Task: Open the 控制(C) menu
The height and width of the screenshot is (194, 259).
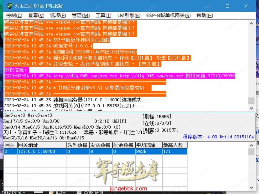Action: (x=14, y=15)
